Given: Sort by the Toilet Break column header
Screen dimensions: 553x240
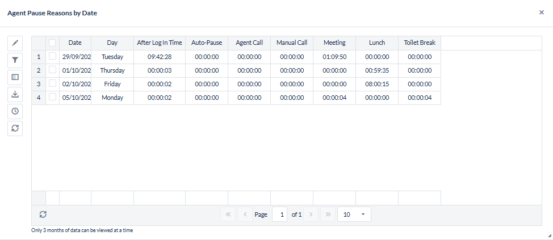Looking at the screenshot, I should coord(420,43).
